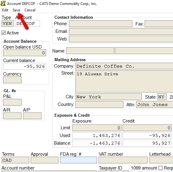Image resolution: width=173 pixels, height=172 pixels.
Task: Click Exposure Balance value -1,463,276
Action: coord(97,143)
